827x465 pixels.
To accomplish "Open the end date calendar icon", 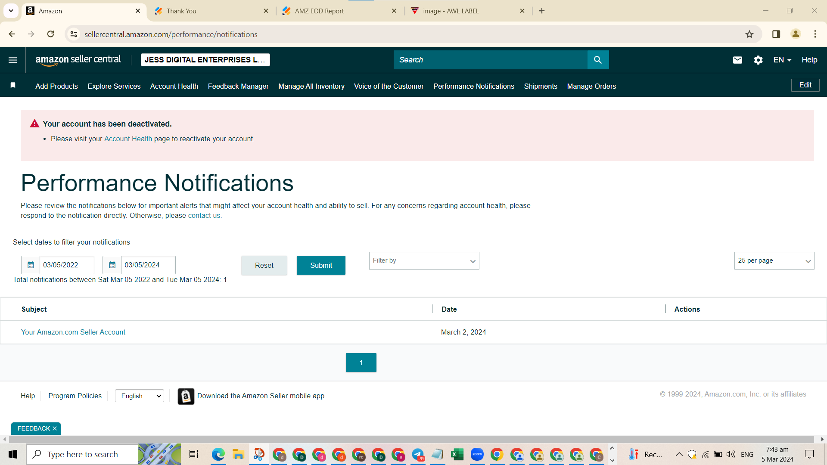I will point(112,265).
